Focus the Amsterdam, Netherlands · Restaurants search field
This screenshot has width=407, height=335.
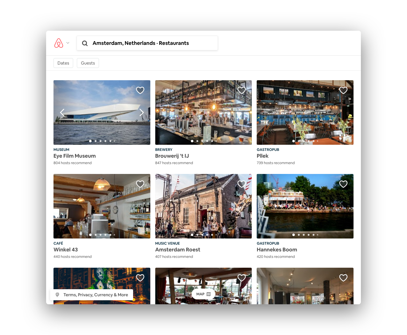147,43
